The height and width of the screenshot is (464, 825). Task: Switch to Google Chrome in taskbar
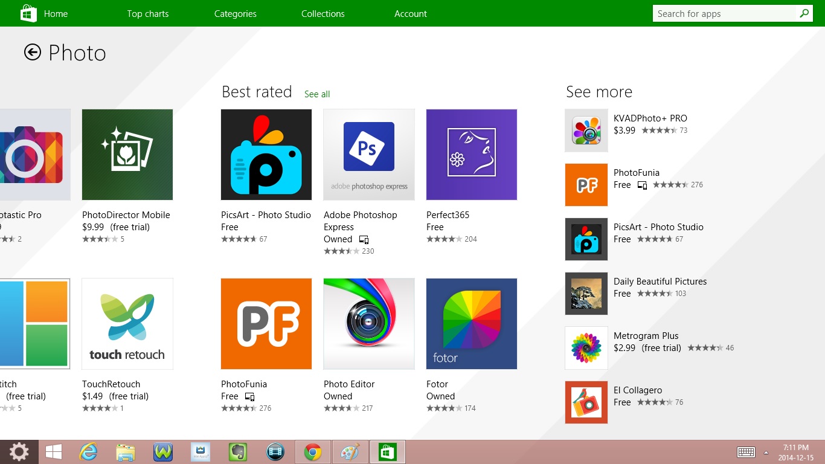pos(313,452)
